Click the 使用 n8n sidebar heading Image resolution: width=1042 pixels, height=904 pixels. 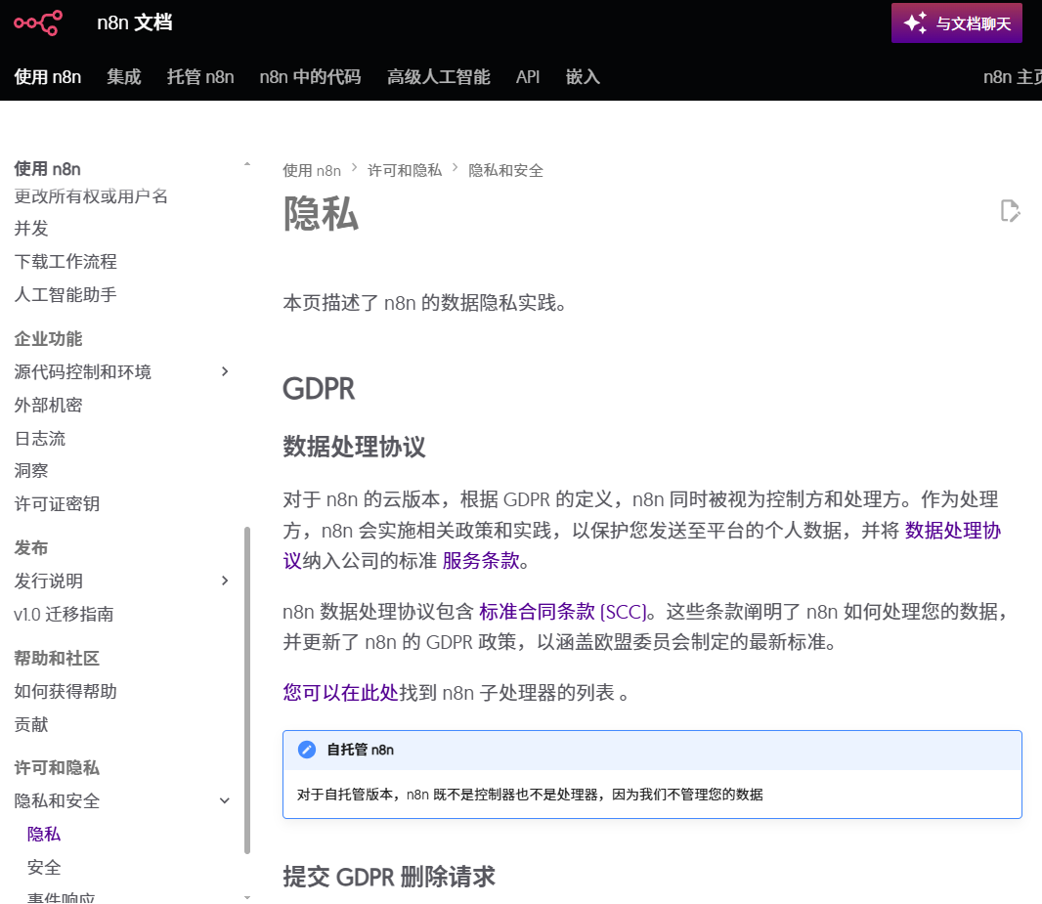47,169
